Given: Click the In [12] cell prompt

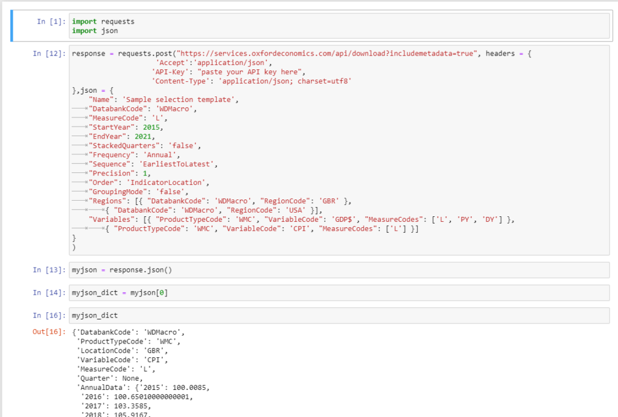Looking at the screenshot, I should (x=49, y=54).
